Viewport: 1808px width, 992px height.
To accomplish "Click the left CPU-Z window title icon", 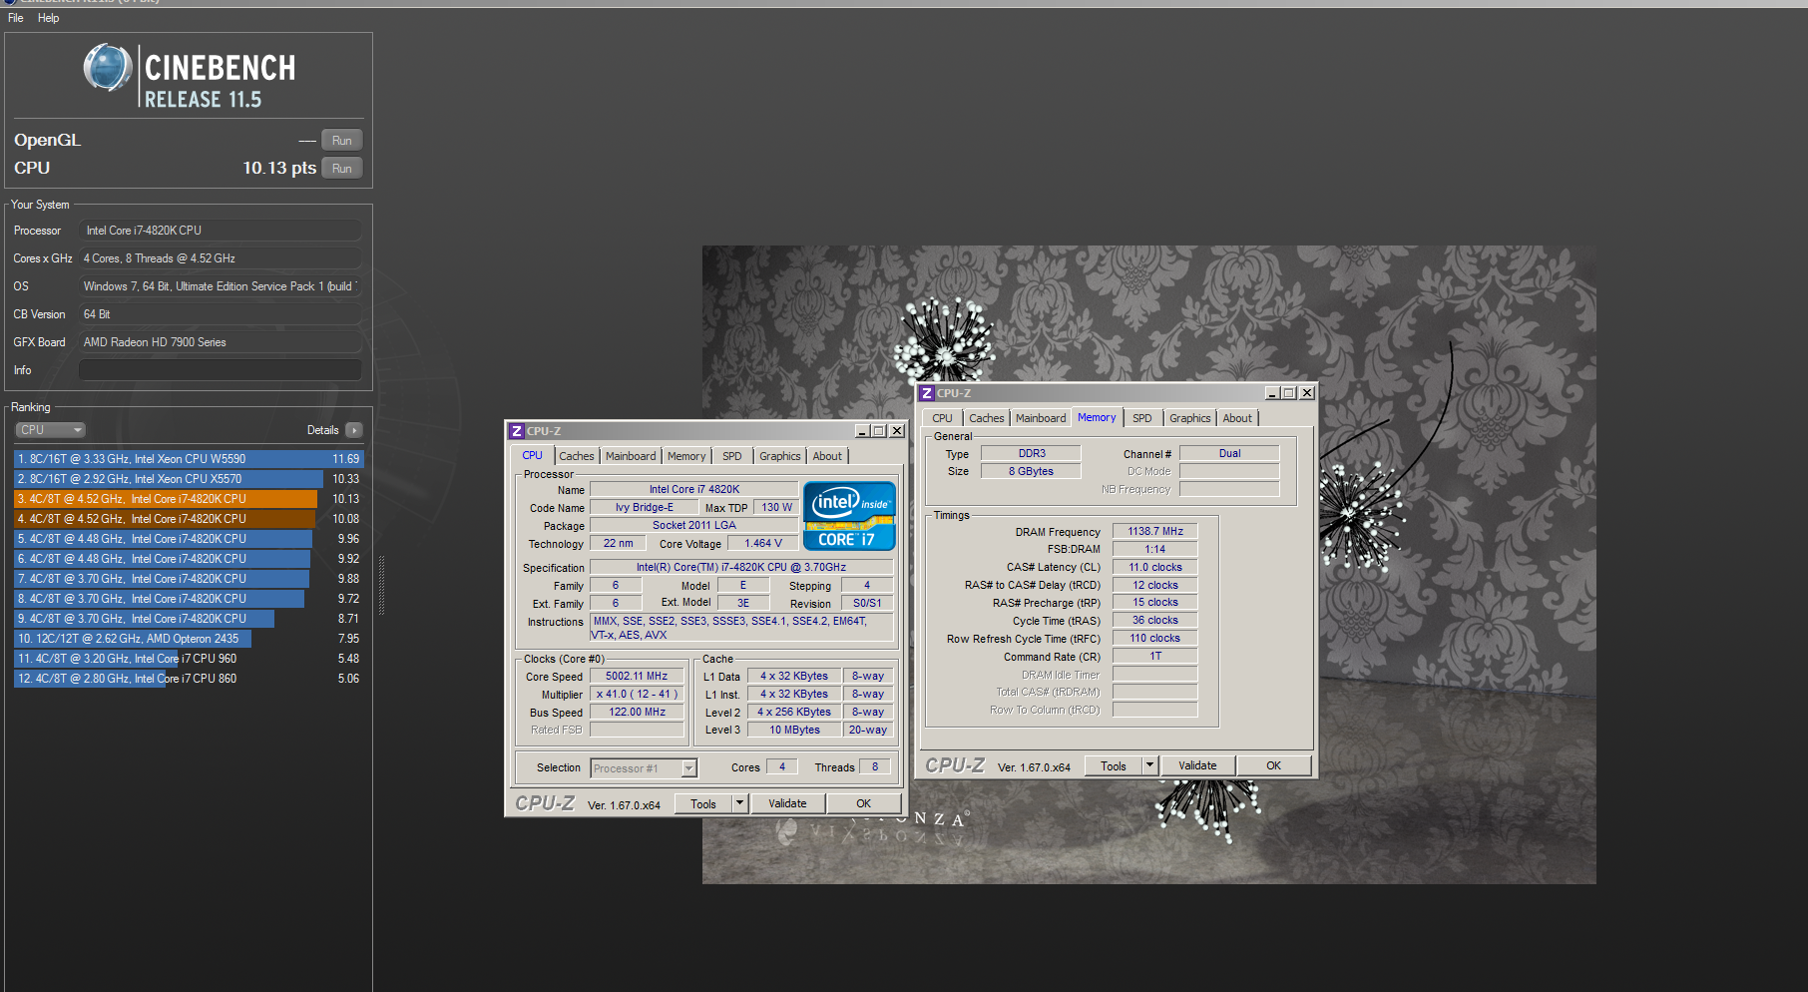I will (517, 431).
